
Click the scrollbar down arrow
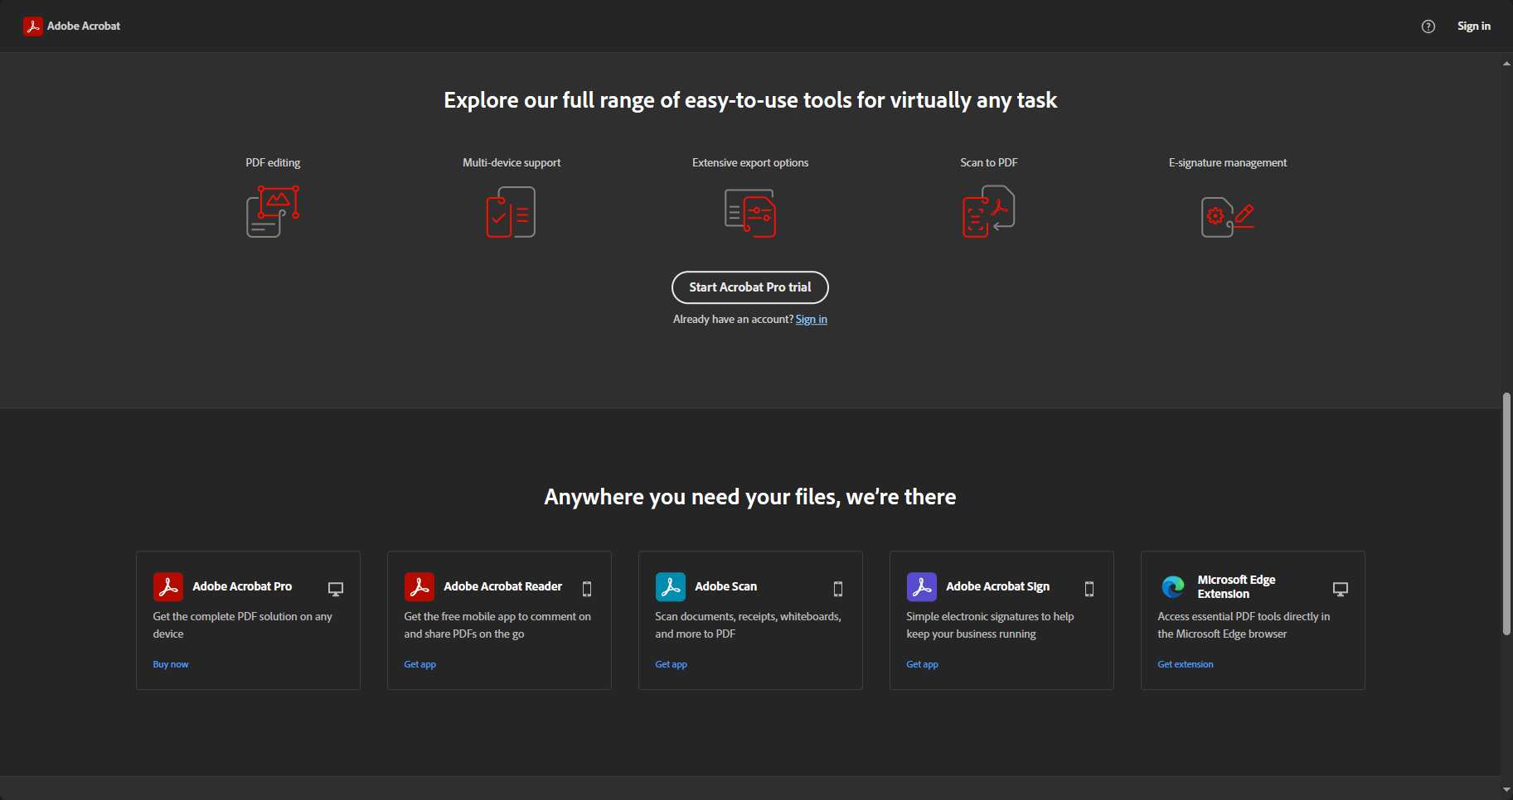pos(1506,790)
